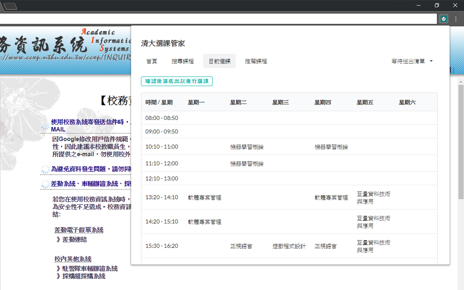
Task: Click the 15:30 - 16:20 time cell
Action: point(162,246)
